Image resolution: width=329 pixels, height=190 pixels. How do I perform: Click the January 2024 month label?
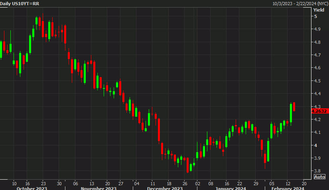click(230, 188)
